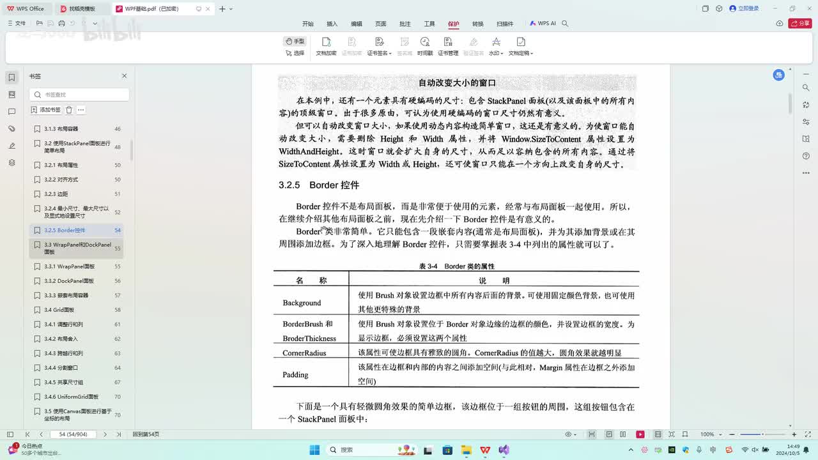Open bookmark 3.1.3 布局容器
This screenshot has height=460, width=818.
tap(77, 129)
